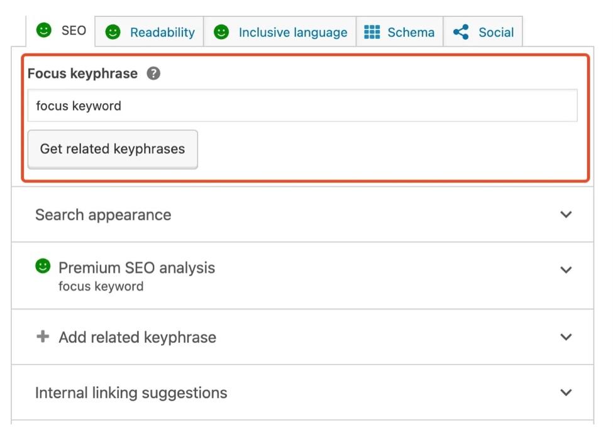Click the focus keyphrase input field

coord(302,106)
